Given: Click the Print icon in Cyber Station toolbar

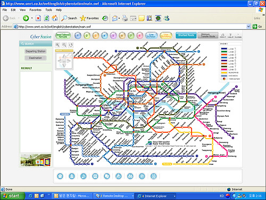Looking at the screenshot, I should 223,35.
